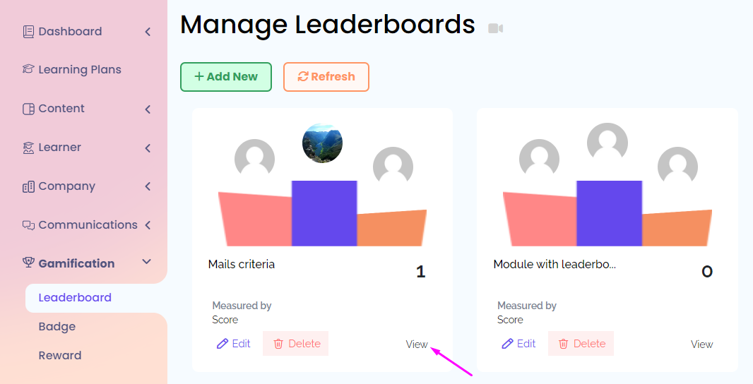753x384 pixels.
Task: Open the Badge submenu item
Action: (57, 327)
